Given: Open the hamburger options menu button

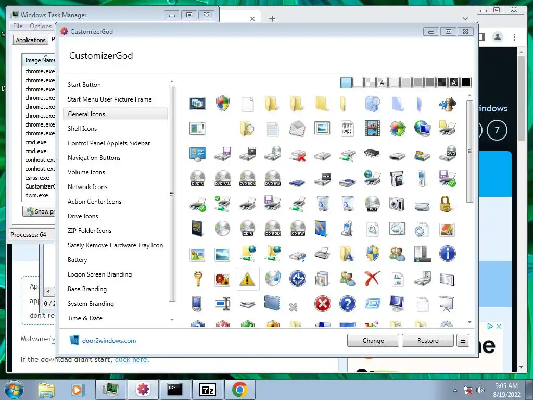Looking at the screenshot, I should 463,341.
